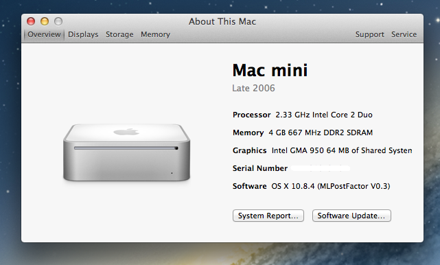Screen dimensions: 440x265
Task: Click the 2.33 GHz Intel Core 2 Duo value
Action: (x=324, y=115)
